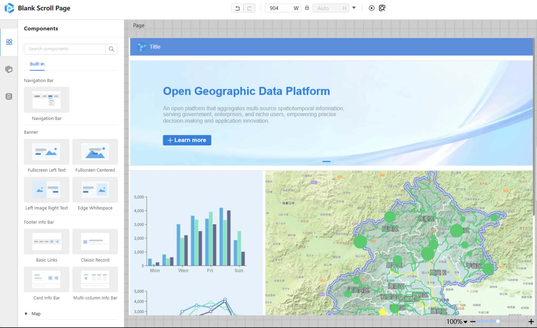Select the Page label on canvas
The image size is (537, 328).
tap(139, 26)
